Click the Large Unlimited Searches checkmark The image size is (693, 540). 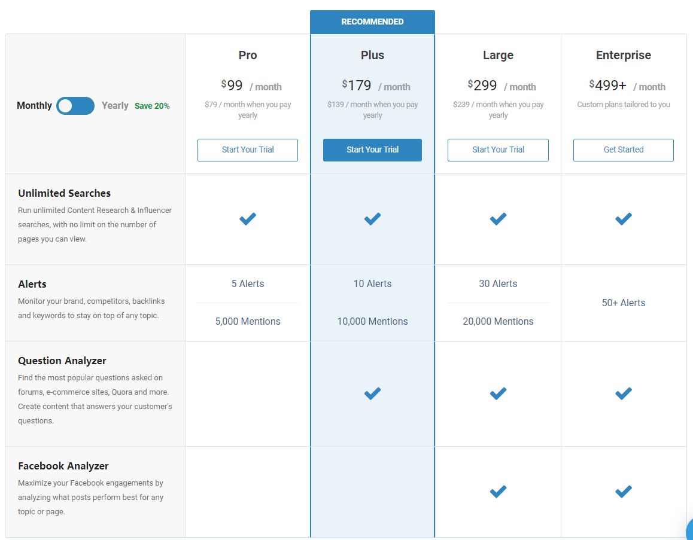point(498,219)
